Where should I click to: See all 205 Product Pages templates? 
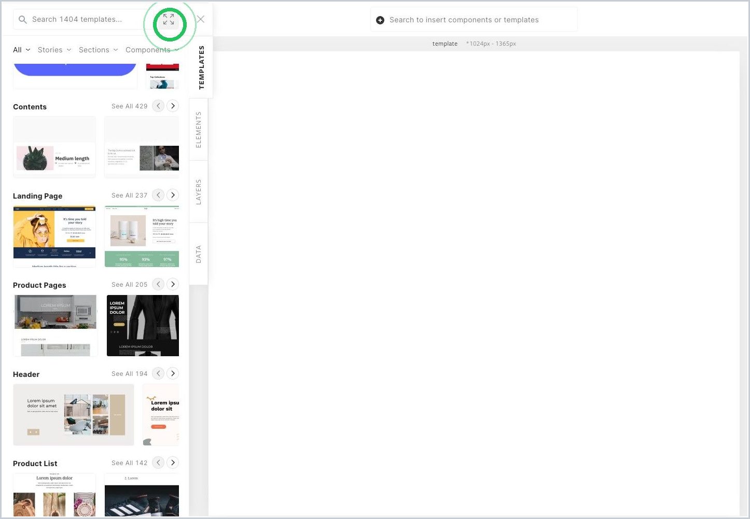tap(130, 285)
